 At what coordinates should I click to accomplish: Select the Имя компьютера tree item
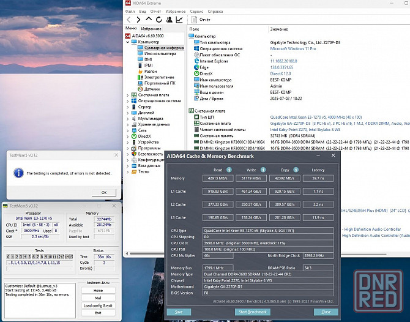click(160, 54)
